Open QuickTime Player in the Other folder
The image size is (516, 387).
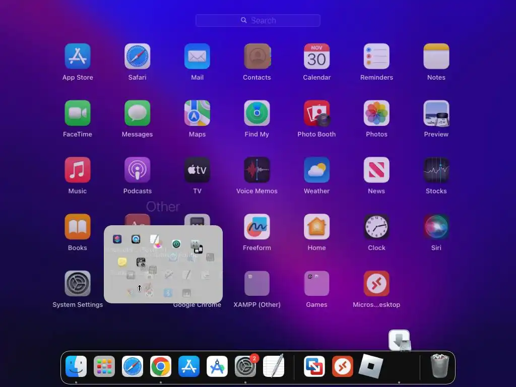coord(136,239)
